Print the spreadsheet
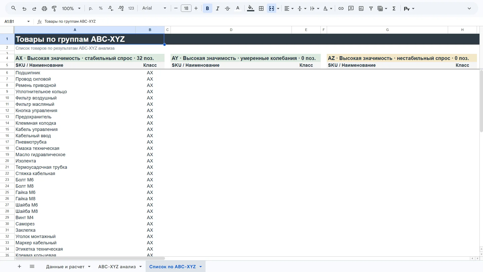 pyautogui.click(x=44, y=8)
